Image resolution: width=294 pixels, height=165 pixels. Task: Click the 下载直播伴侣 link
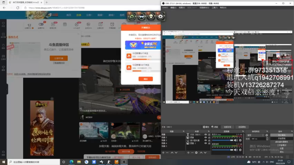click(x=59, y=63)
